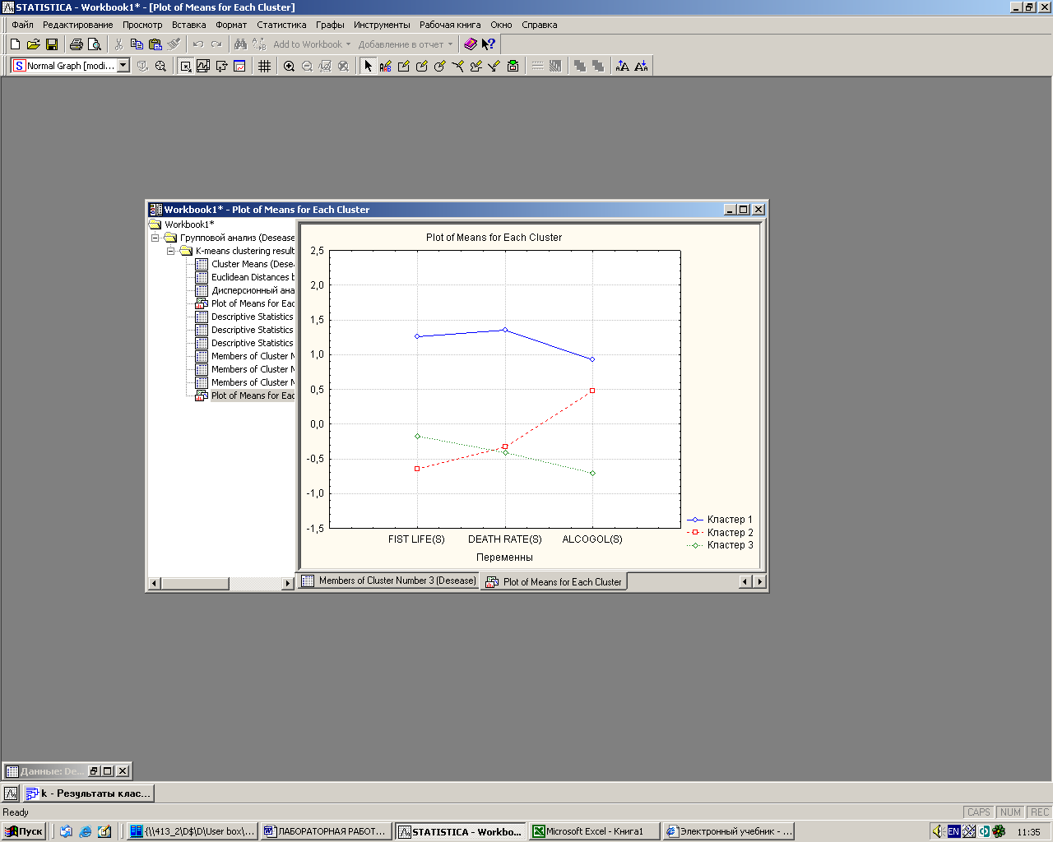Open Microsoft Excel Книга1 from taskbar
The image size is (1053, 842).
(x=594, y=831)
